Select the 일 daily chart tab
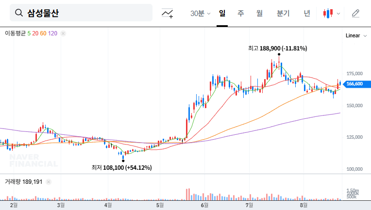 click(x=222, y=13)
